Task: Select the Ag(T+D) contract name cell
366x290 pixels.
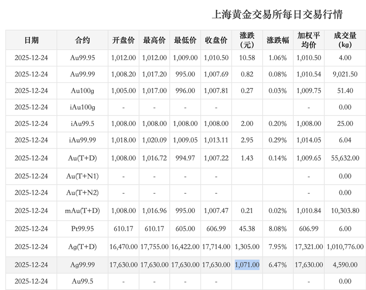Action: [82, 247]
